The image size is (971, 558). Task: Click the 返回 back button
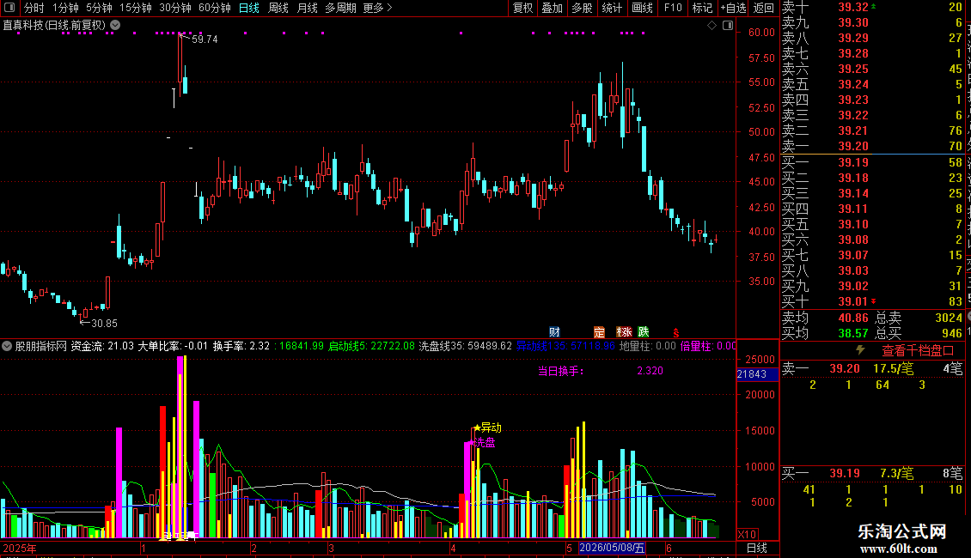[x=764, y=8]
